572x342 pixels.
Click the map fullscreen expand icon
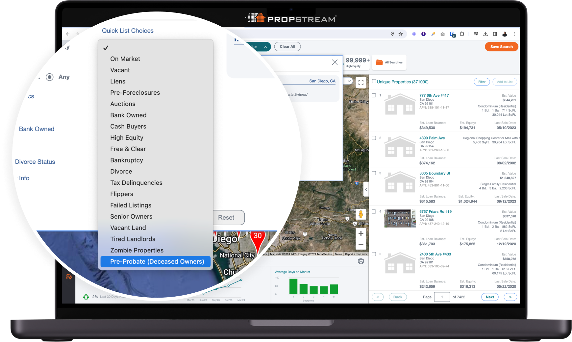(x=361, y=82)
